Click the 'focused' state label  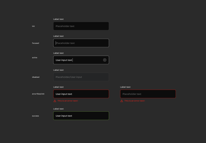36,43
